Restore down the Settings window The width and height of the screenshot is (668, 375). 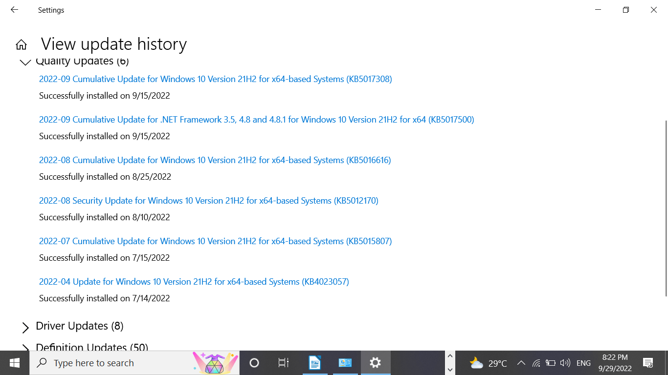coord(626,10)
